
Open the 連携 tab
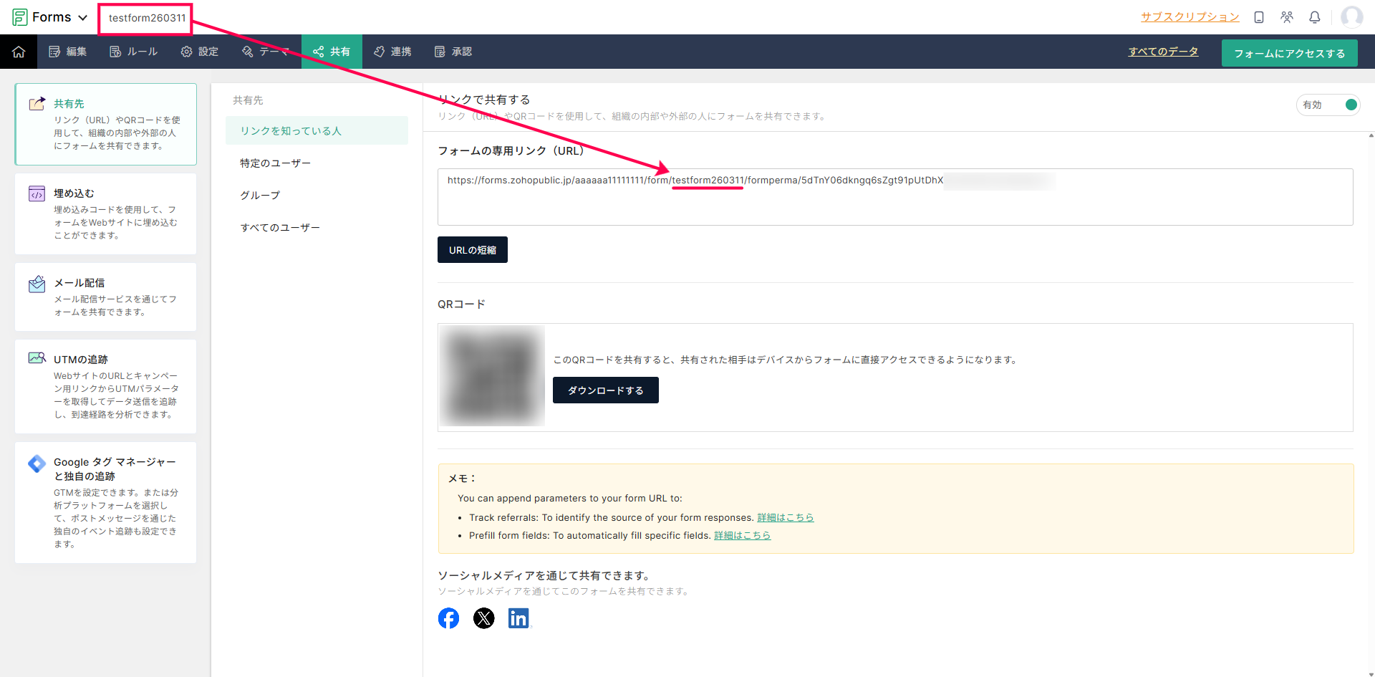[x=392, y=52]
